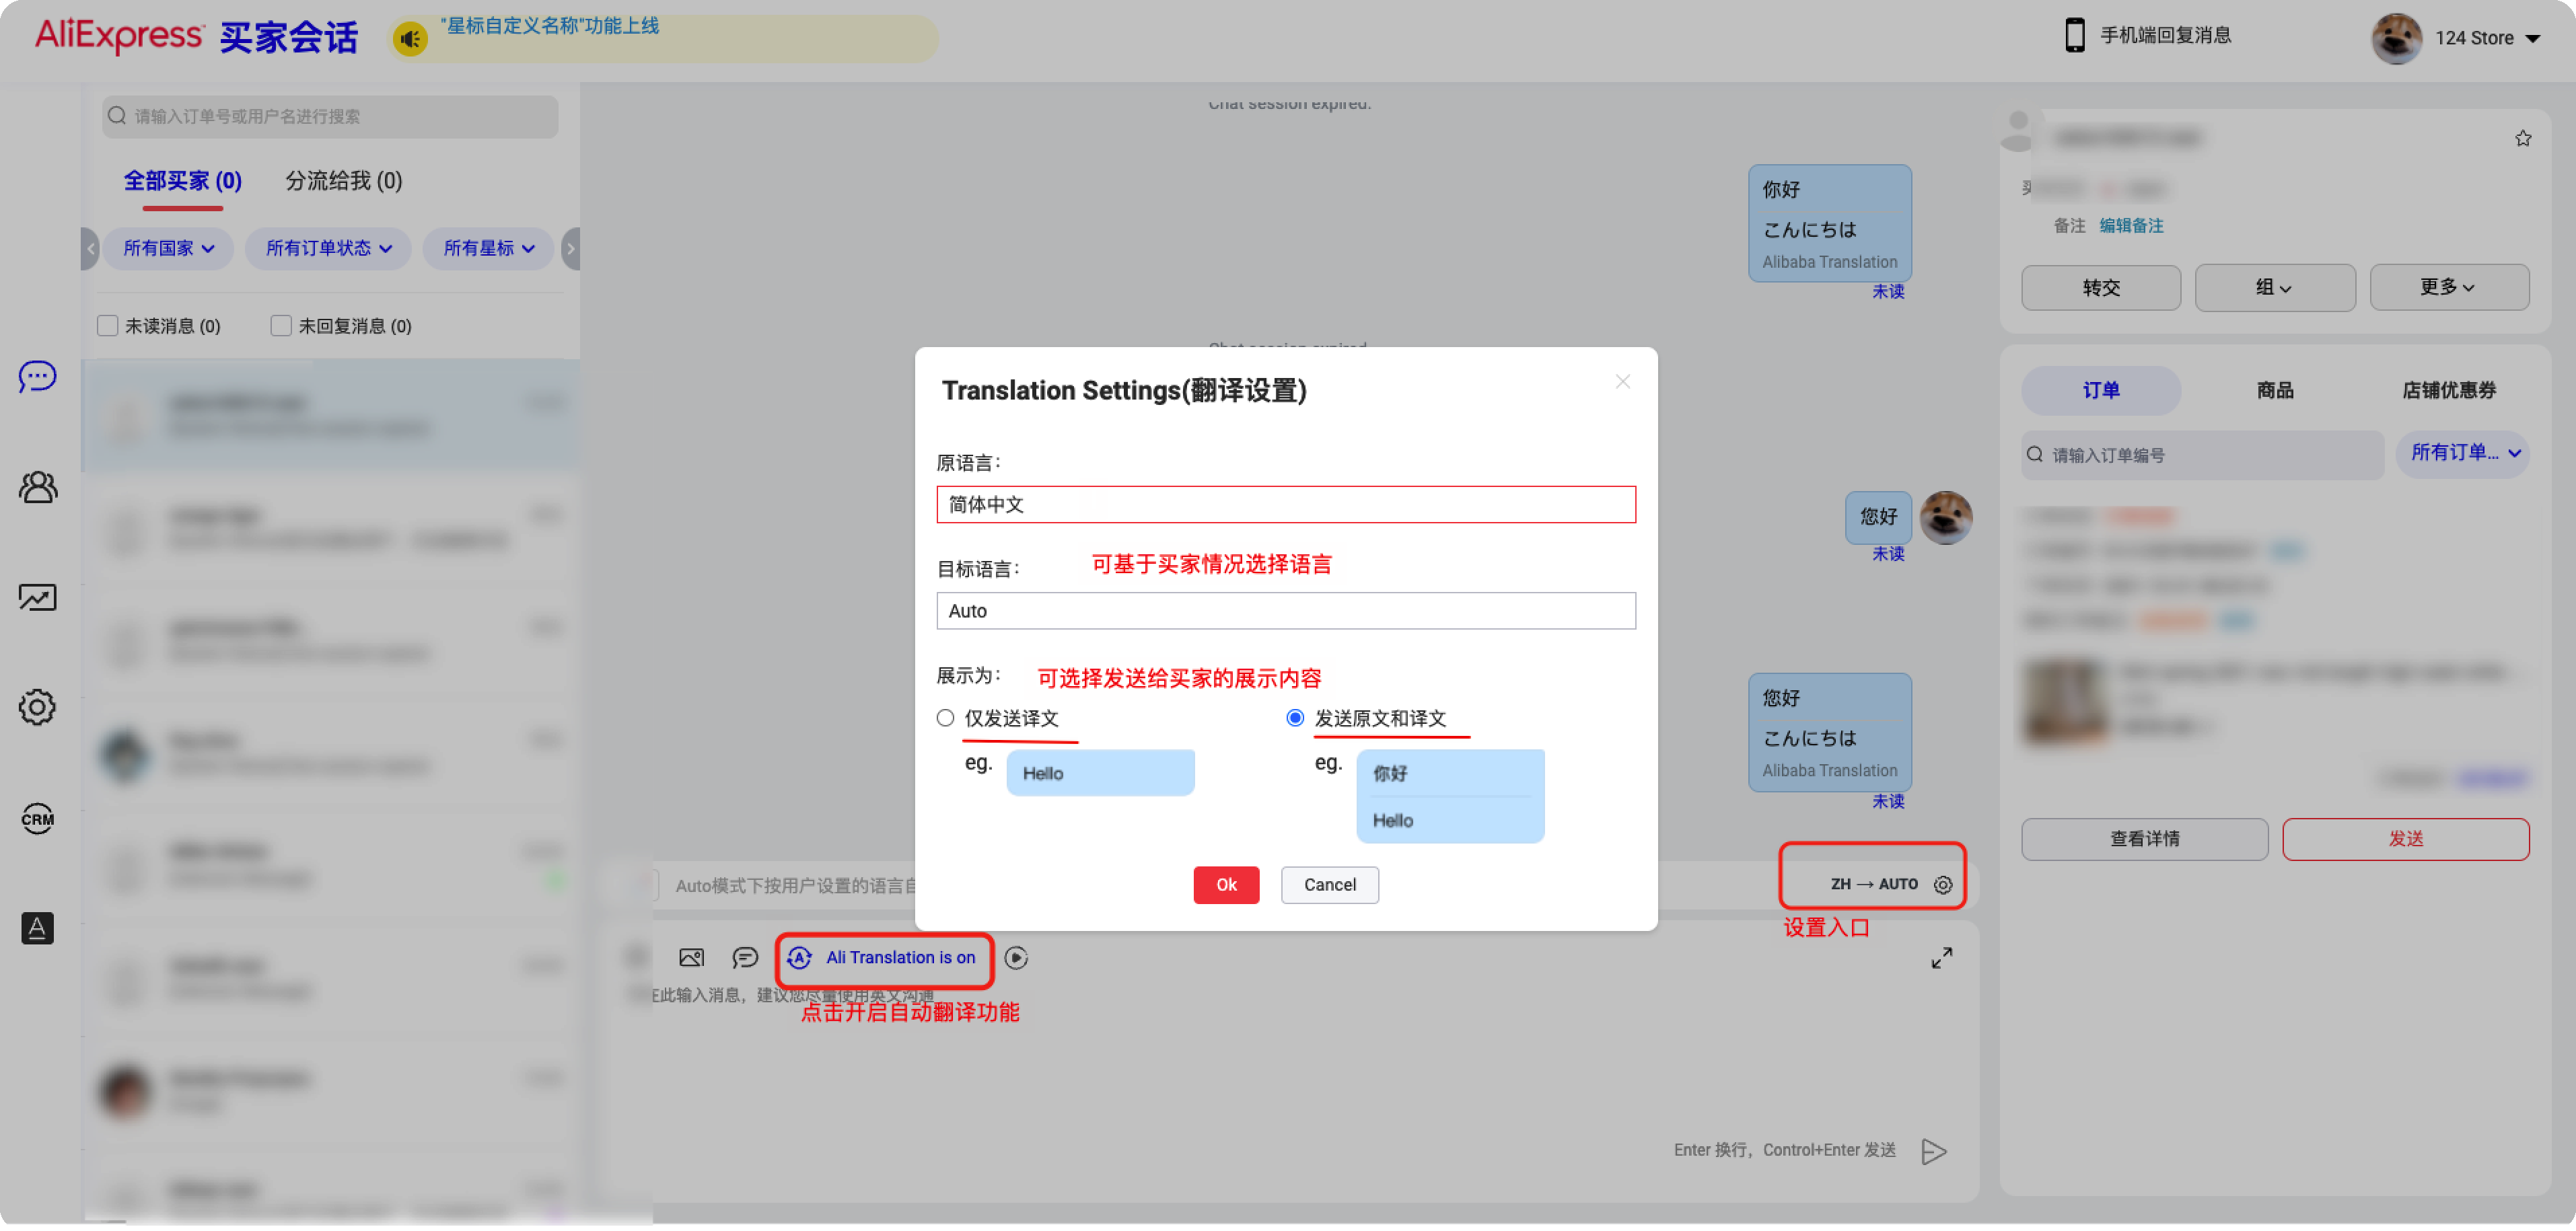This screenshot has height=1231, width=2576.
Task: Click the blurred product thumbnail in orders
Action: (2064, 702)
